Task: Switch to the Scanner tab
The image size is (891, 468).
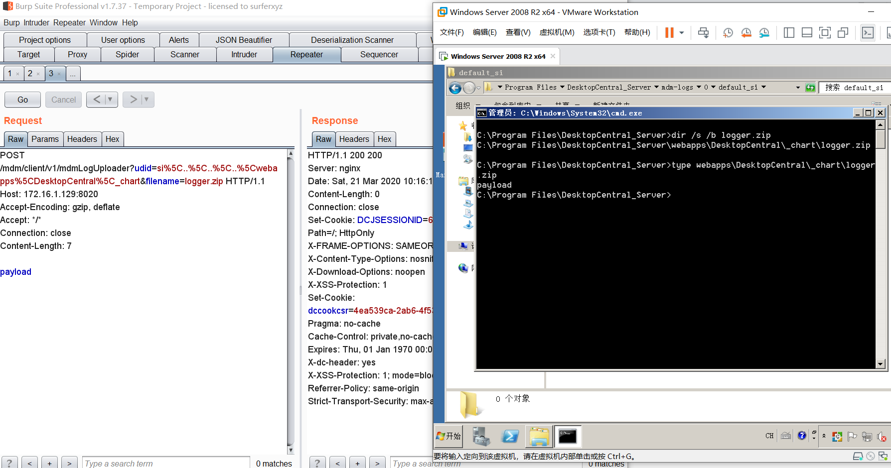Action: pos(185,55)
